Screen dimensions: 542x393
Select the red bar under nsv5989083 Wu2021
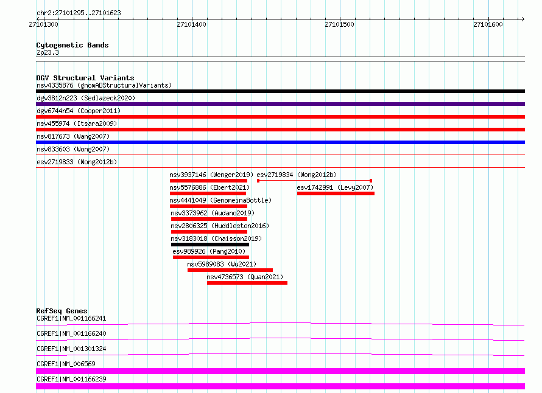(230, 270)
